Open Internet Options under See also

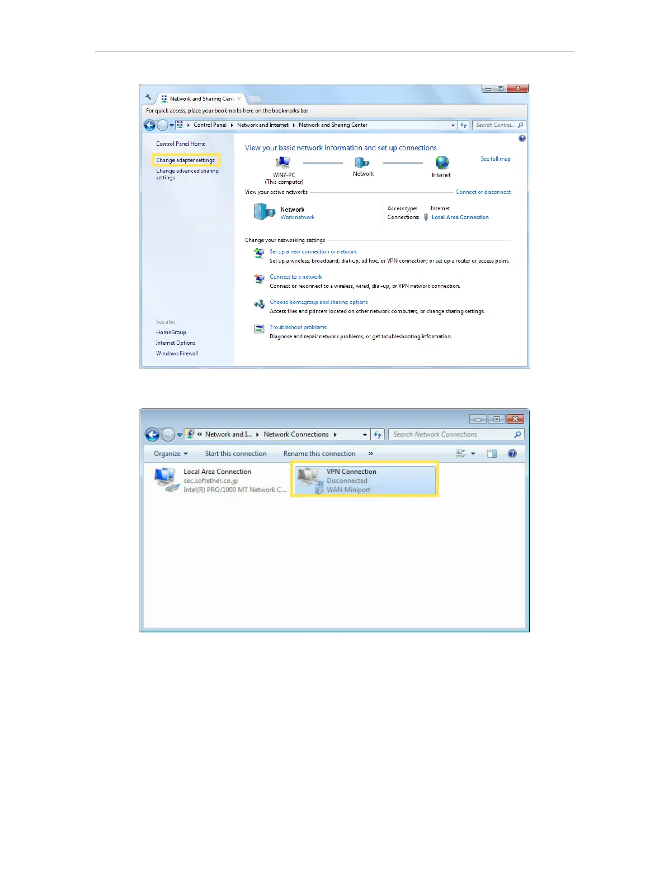(x=176, y=343)
